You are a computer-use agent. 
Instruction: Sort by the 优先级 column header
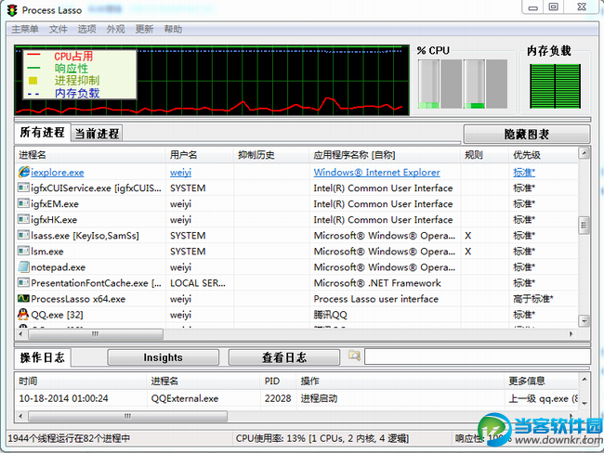pos(544,155)
